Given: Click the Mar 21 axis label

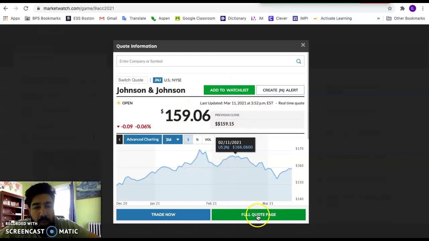Looking at the screenshot, I should [x=268, y=203].
